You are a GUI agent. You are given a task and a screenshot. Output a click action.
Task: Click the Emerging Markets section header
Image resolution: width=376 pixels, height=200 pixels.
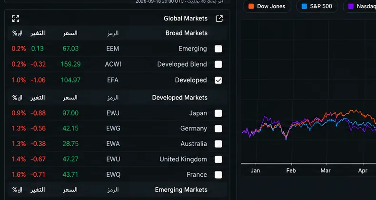181,190
